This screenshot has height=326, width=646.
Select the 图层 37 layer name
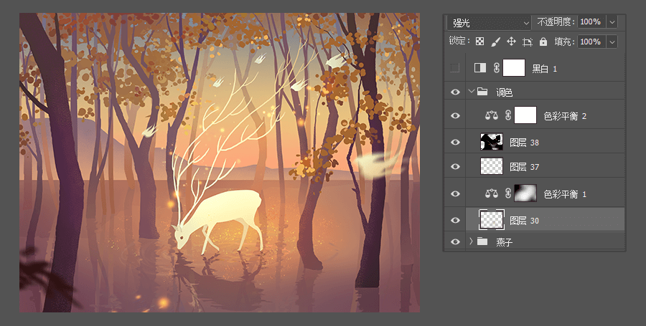click(x=524, y=167)
